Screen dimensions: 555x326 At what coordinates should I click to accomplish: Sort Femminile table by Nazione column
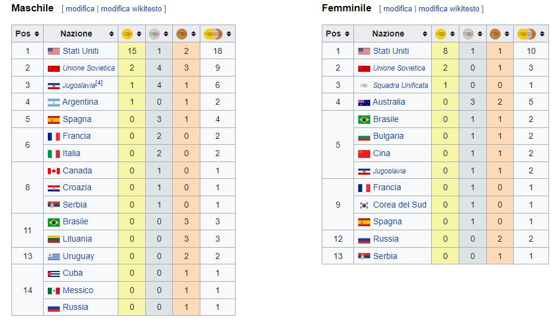(x=422, y=34)
